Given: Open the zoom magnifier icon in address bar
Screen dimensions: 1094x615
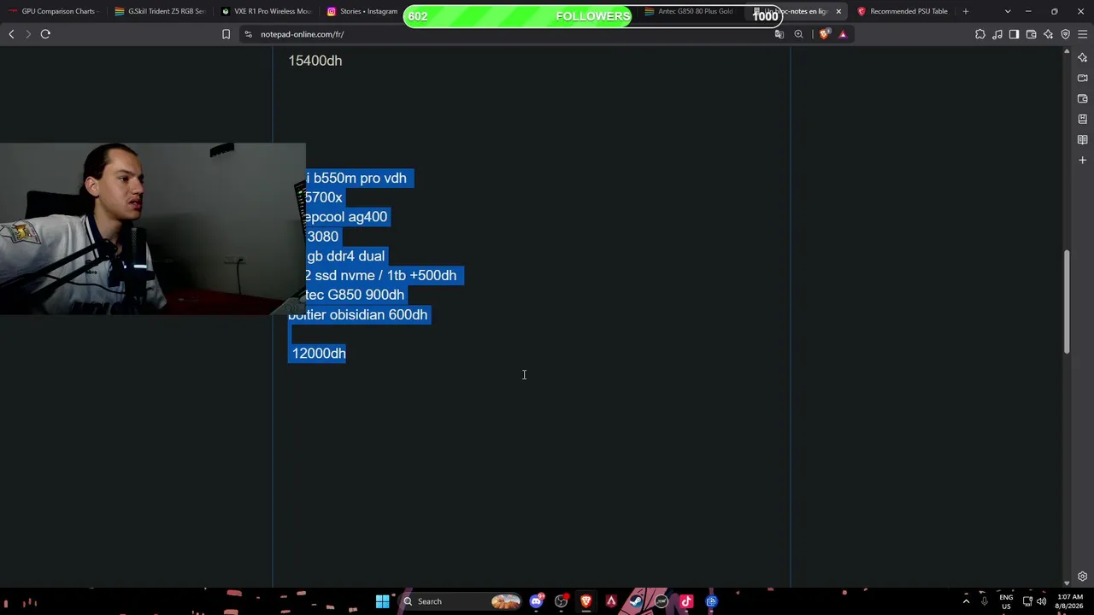Looking at the screenshot, I should (798, 34).
